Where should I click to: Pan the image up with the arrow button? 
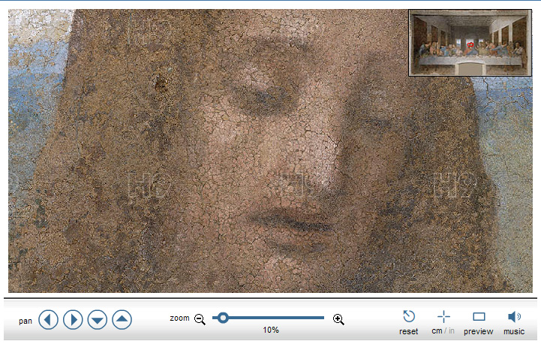[x=122, y=319]
